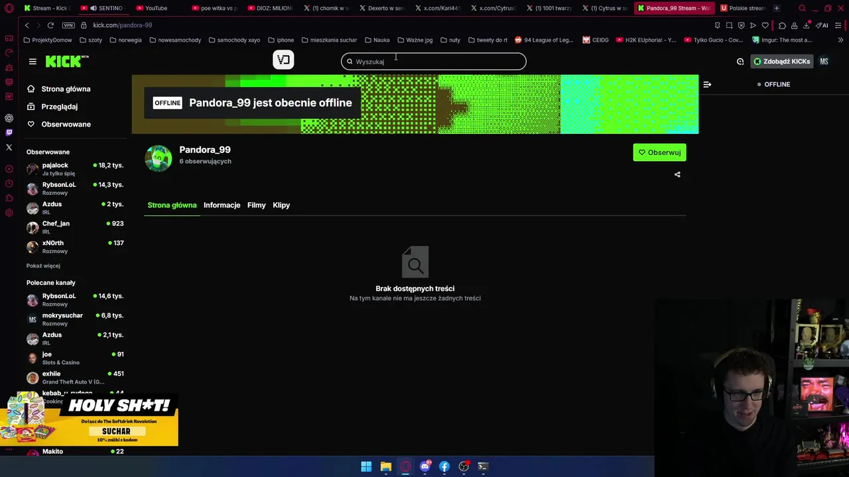Open mokrysuchar recommended channel
This screenshot has width=849, height=477.
click(x=75, y=319)
